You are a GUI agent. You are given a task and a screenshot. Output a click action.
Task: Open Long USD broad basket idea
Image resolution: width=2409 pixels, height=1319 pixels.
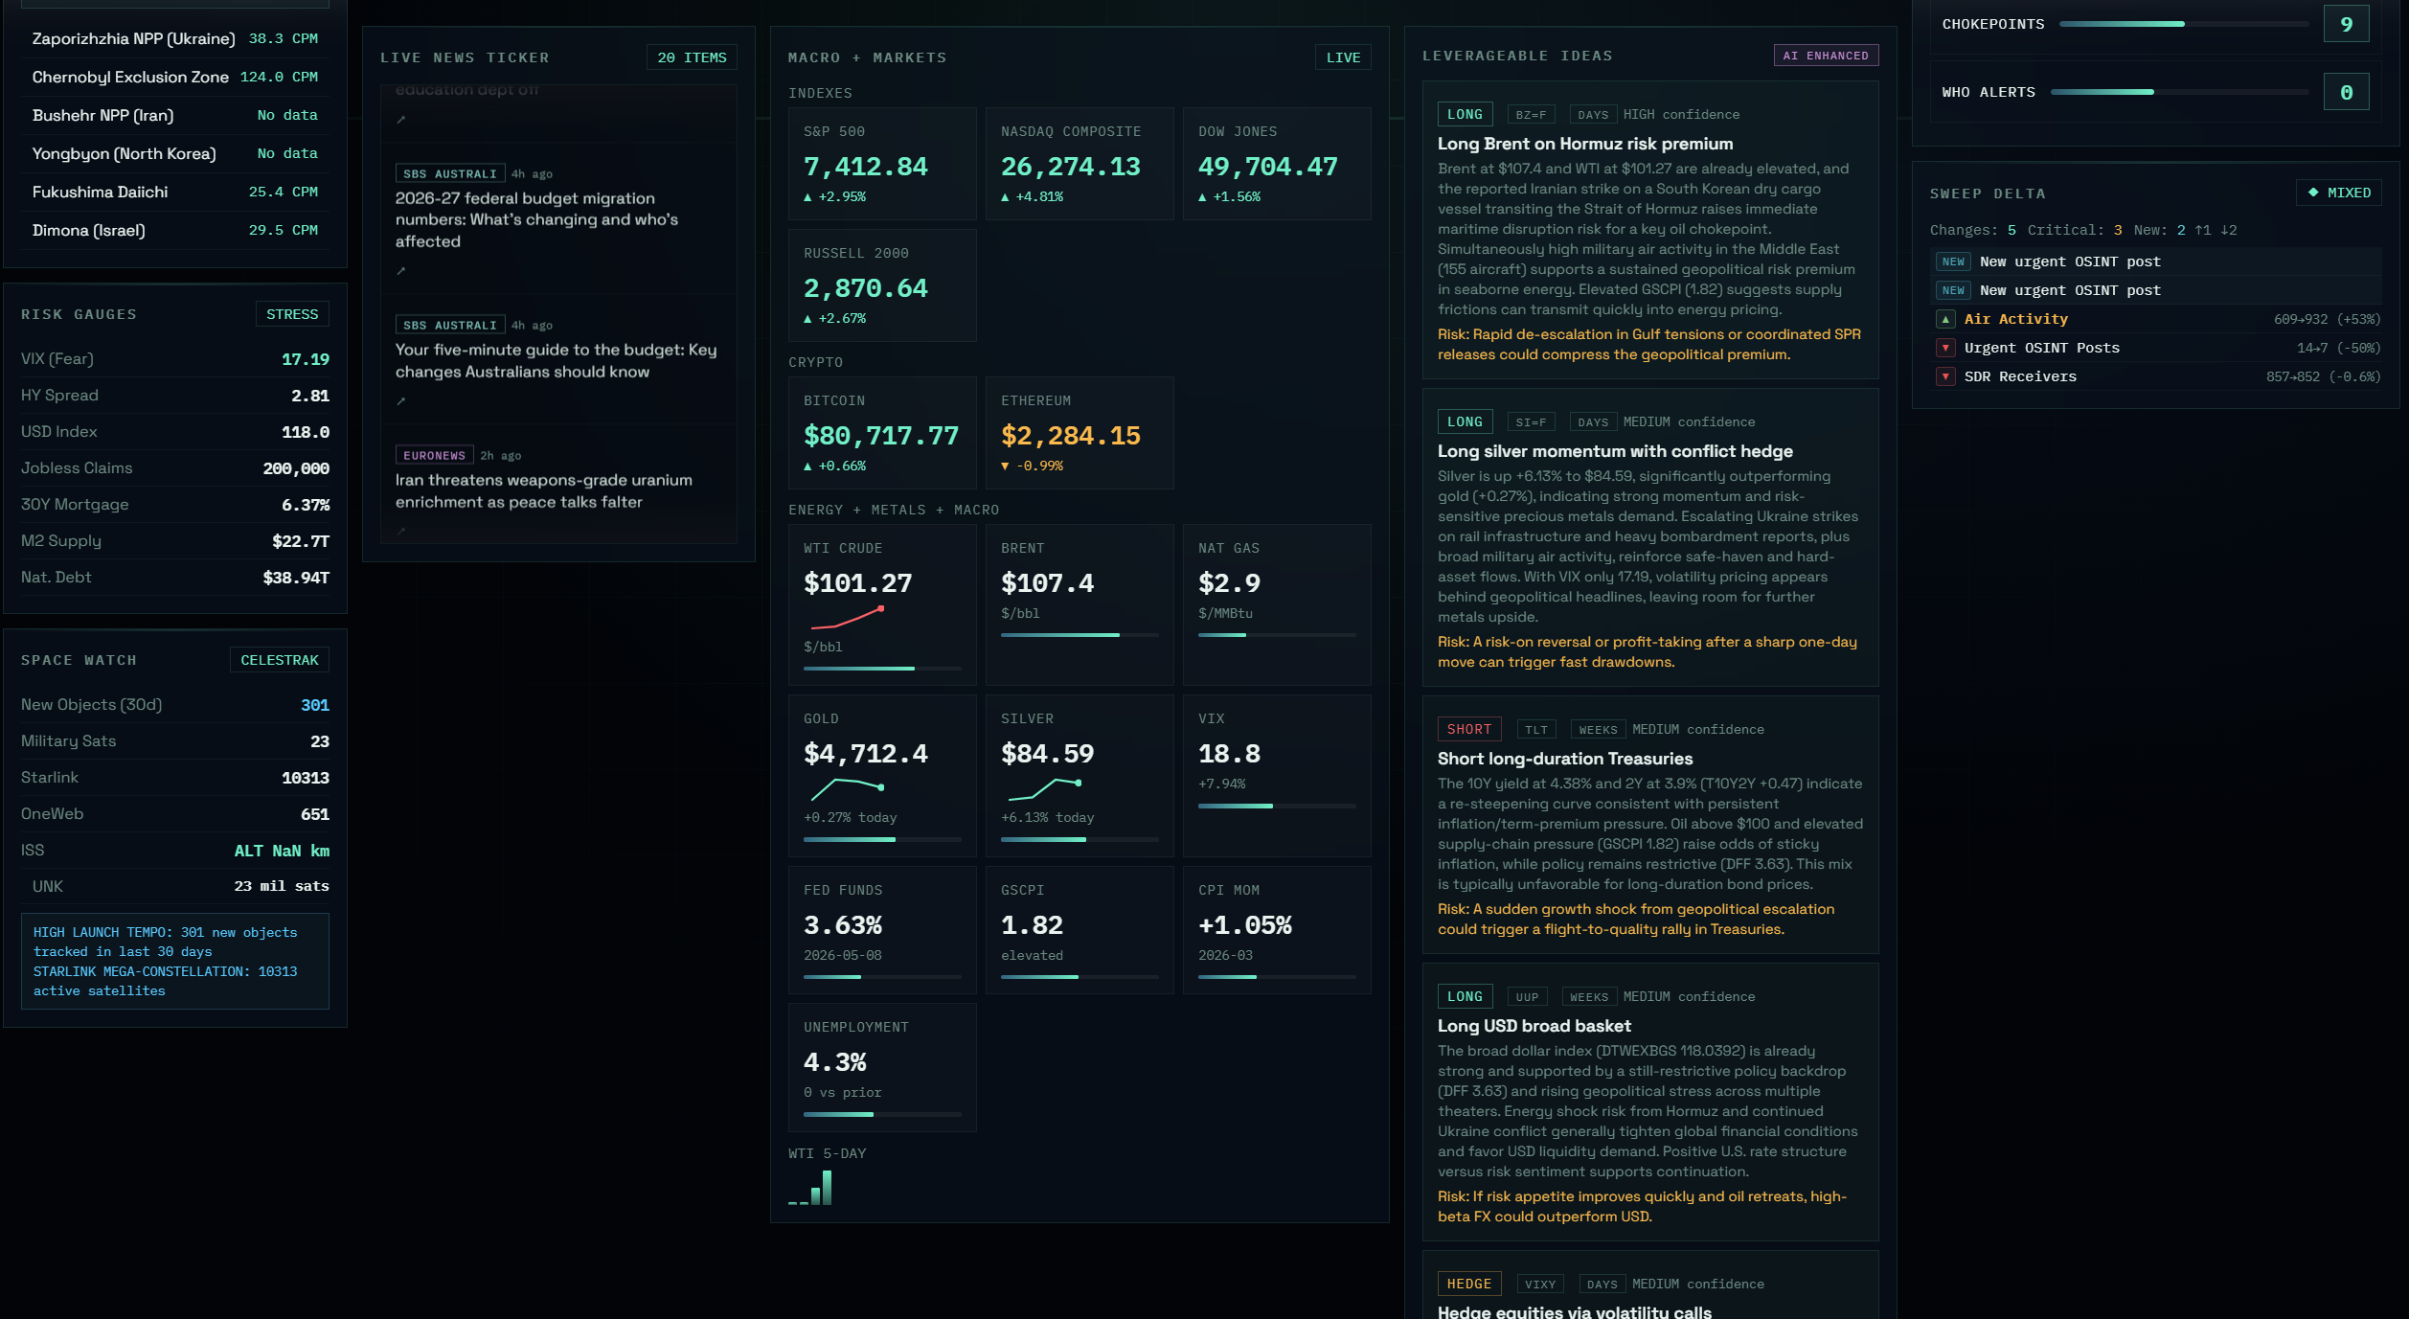click(x=1534, y=1026)
